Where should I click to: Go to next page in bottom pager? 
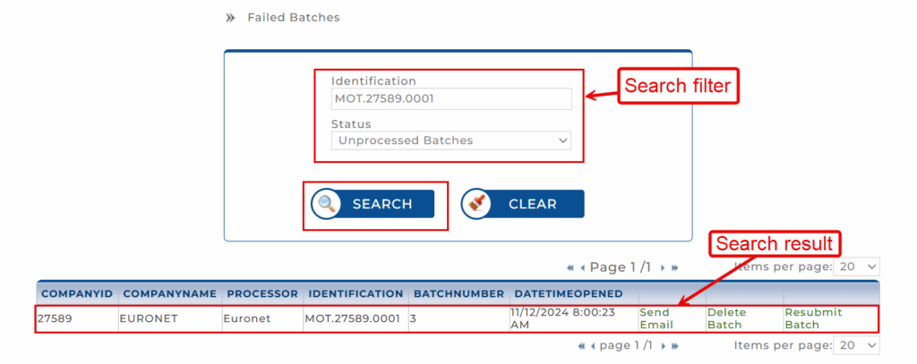(x=663, y=346)
